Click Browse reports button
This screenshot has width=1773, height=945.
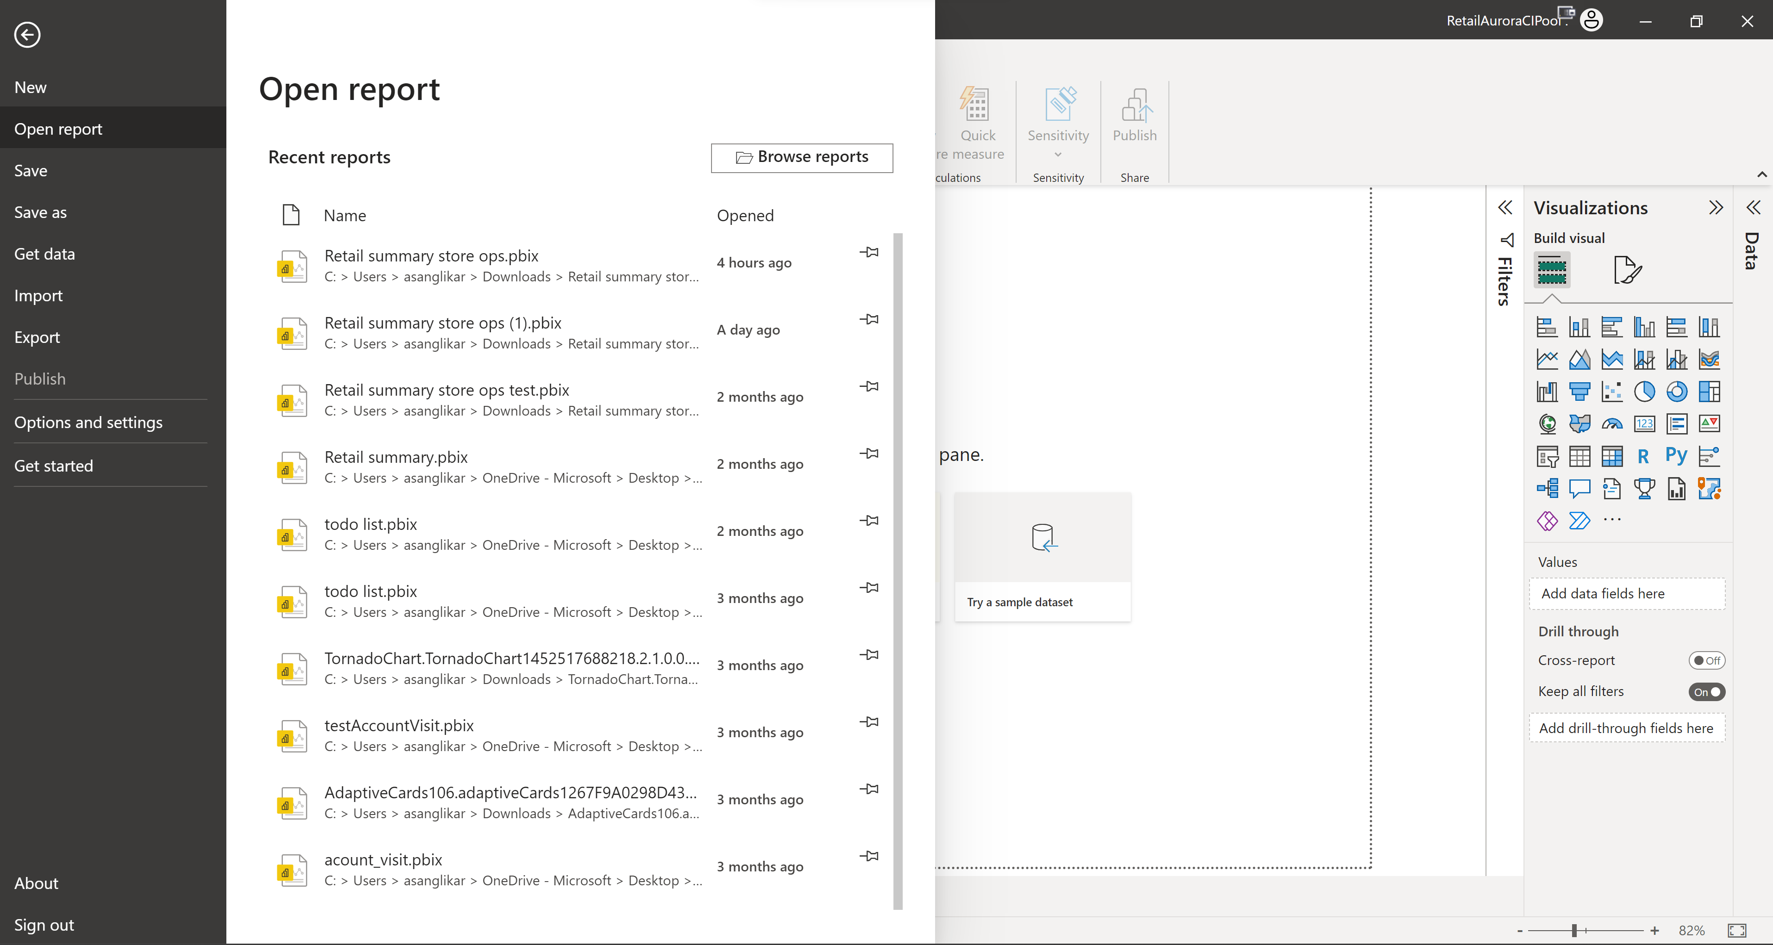point(802,157)
